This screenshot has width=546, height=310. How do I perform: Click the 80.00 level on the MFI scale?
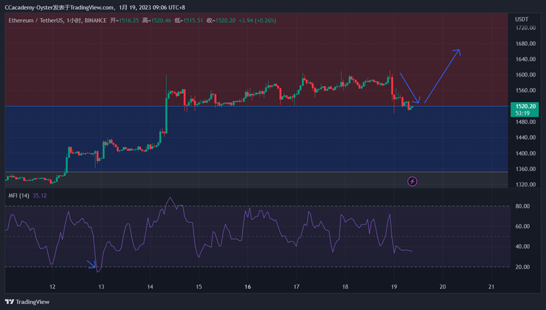click(x=523, y=206)
